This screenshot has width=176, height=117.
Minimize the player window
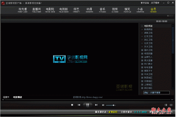click(164, 3)
